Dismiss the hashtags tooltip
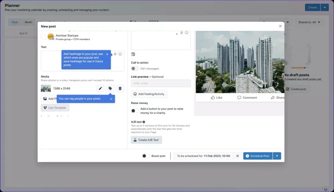This screenshot has height=192, width=334. pyautogui.click(x=107, y=54)
